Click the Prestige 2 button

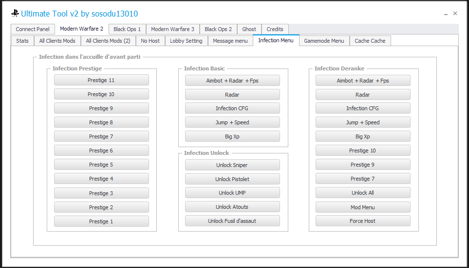pyautogui.click(x=101, y=207)
